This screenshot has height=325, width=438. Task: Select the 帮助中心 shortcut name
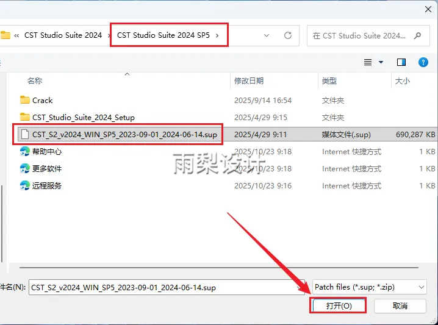47,152
